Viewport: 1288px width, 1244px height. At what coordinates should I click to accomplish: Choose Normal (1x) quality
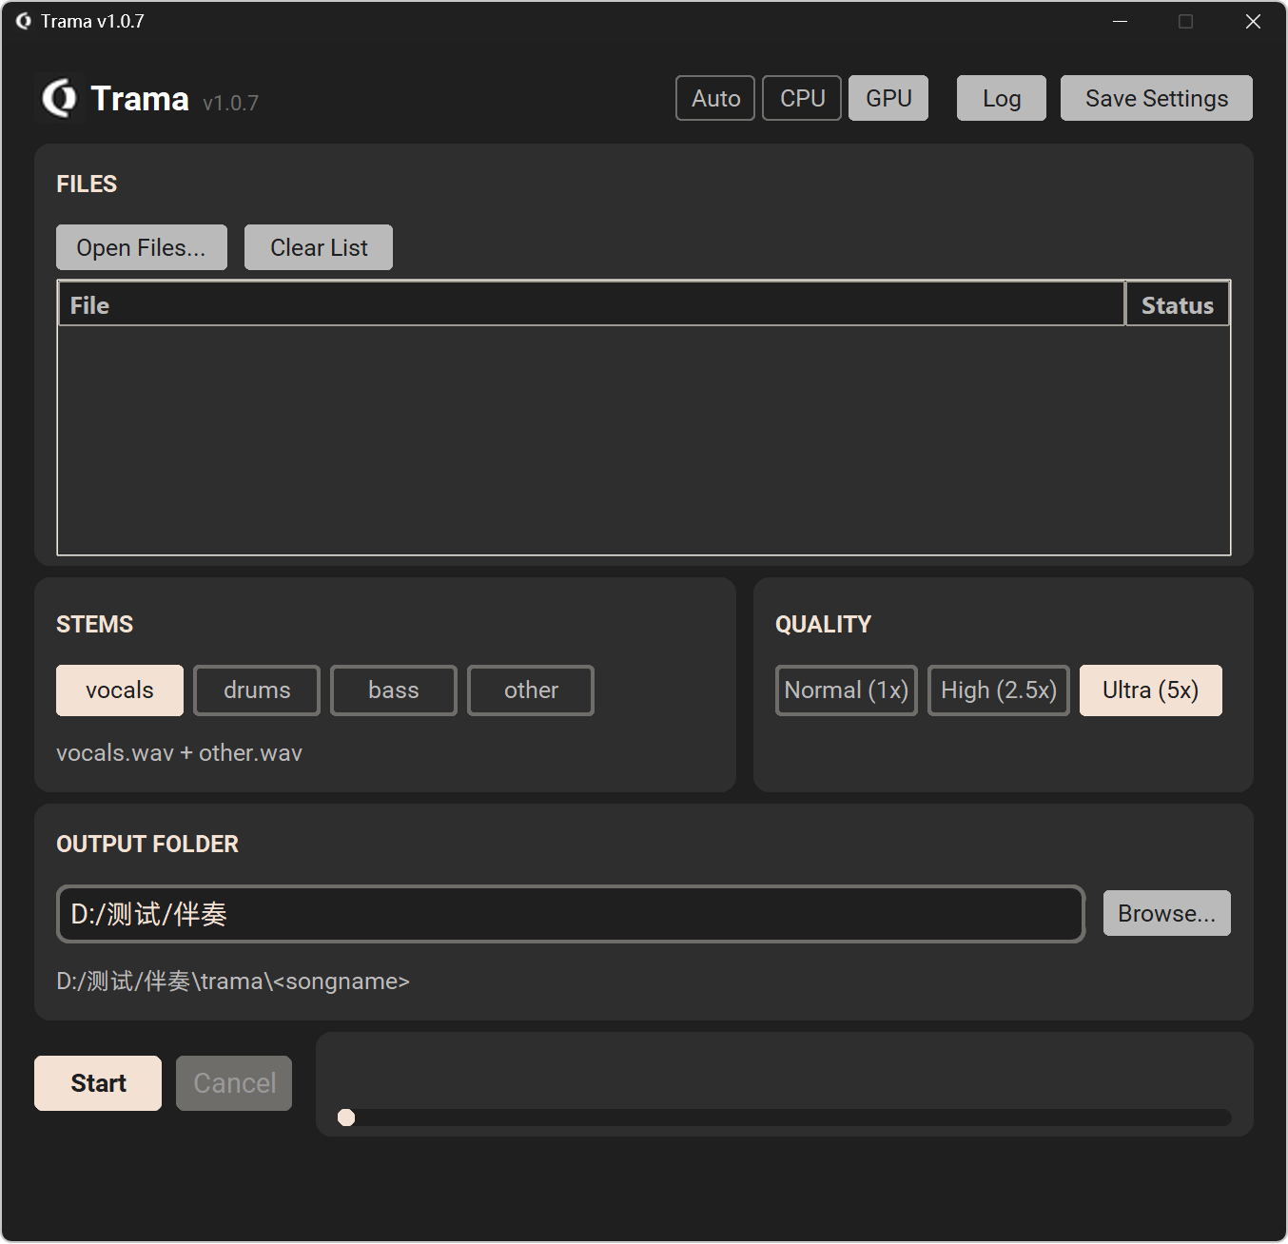847,690
